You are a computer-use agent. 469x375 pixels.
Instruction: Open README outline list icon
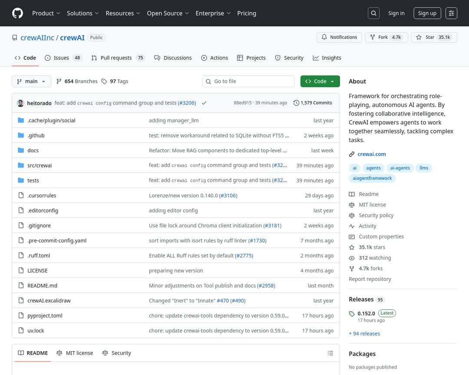(x=330, y=353)
